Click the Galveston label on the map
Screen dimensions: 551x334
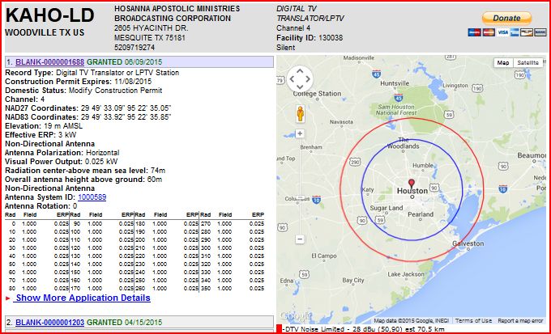(x=468, y=243)
